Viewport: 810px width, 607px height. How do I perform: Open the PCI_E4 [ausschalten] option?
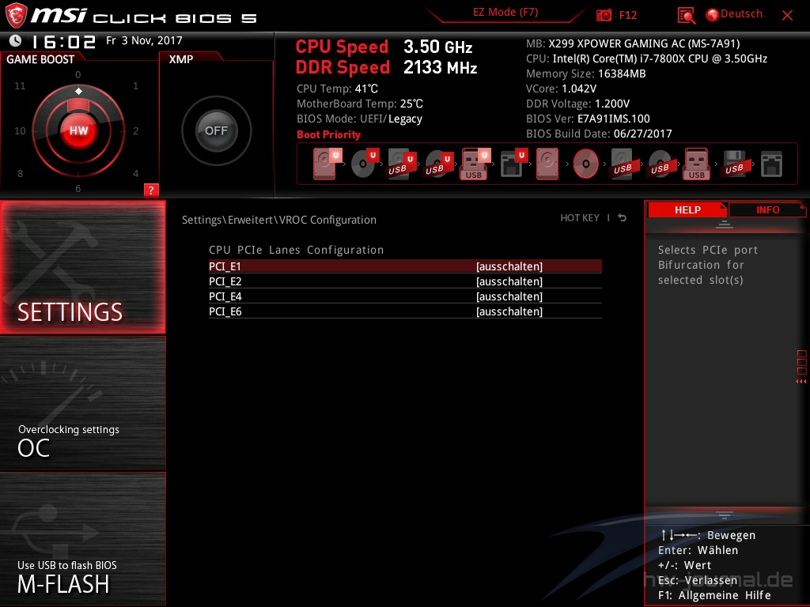pyautogui.click(x=405, y=296)
